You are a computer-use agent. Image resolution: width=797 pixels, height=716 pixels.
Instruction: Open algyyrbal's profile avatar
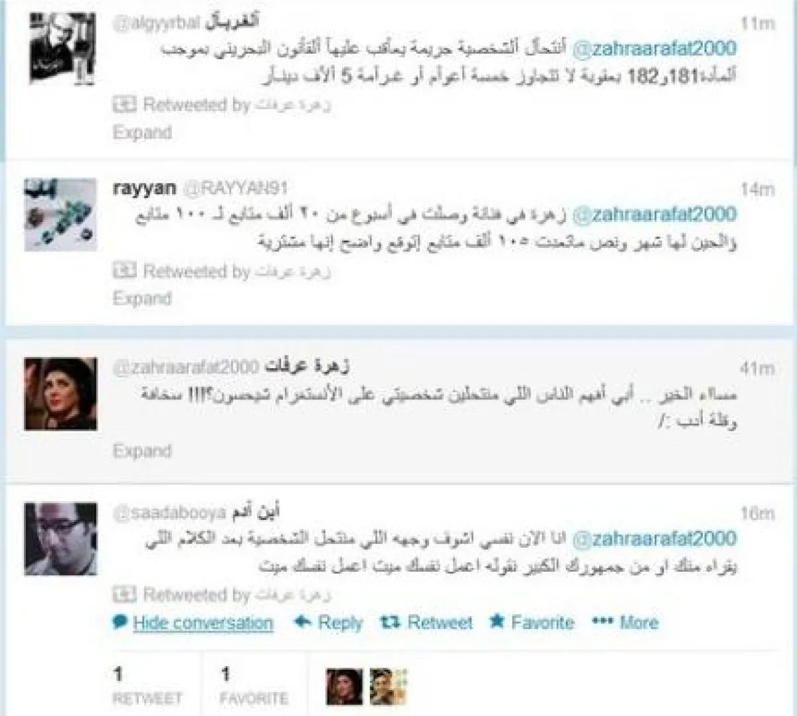[64, 50]
